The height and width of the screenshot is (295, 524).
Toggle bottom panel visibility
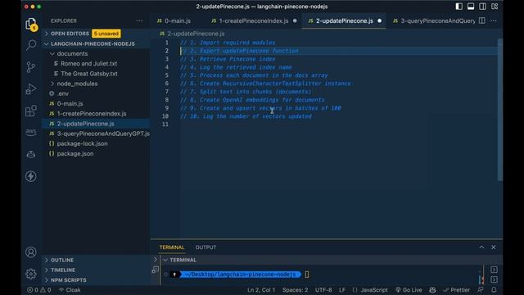tap(471, 7)
